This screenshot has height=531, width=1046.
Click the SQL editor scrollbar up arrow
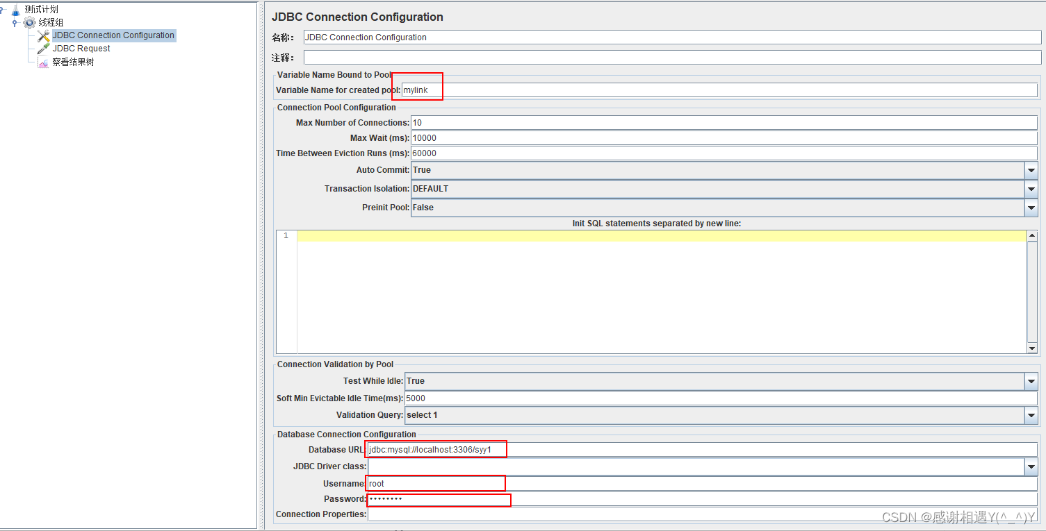(x=1032, y=236)
